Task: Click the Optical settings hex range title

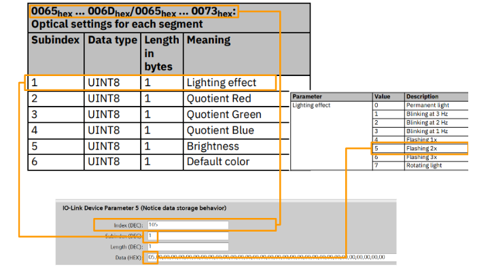Action: tap(133, 12)
